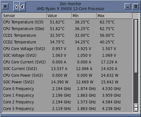Select the SOC Power (SVI2) row
141x117 pixels.
tap(67, 82)
